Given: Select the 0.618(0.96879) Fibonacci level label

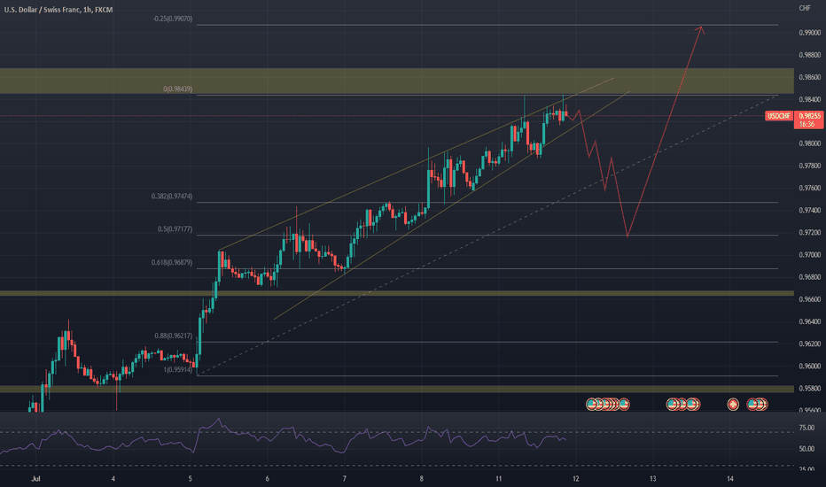Looking at the screenshot, I should [x=172, y=263].
